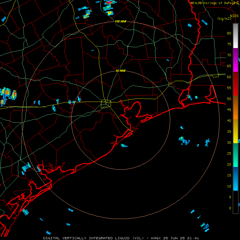This screenshot has width=240, height=240.
Task: Click the scale value 70
Action: coord(229,55)
